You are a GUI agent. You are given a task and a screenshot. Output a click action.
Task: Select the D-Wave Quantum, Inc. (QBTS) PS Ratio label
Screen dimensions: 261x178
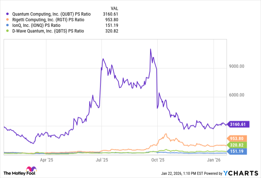48,31
